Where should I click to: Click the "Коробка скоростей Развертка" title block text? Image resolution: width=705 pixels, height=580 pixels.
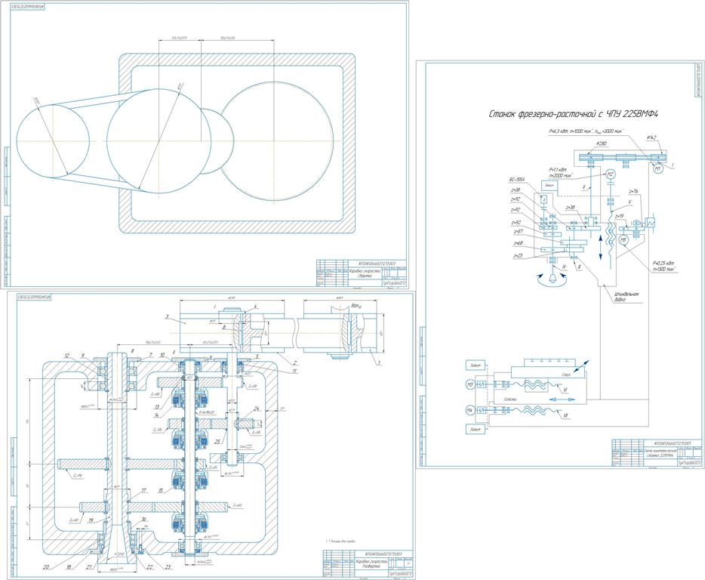pos(371,565)
